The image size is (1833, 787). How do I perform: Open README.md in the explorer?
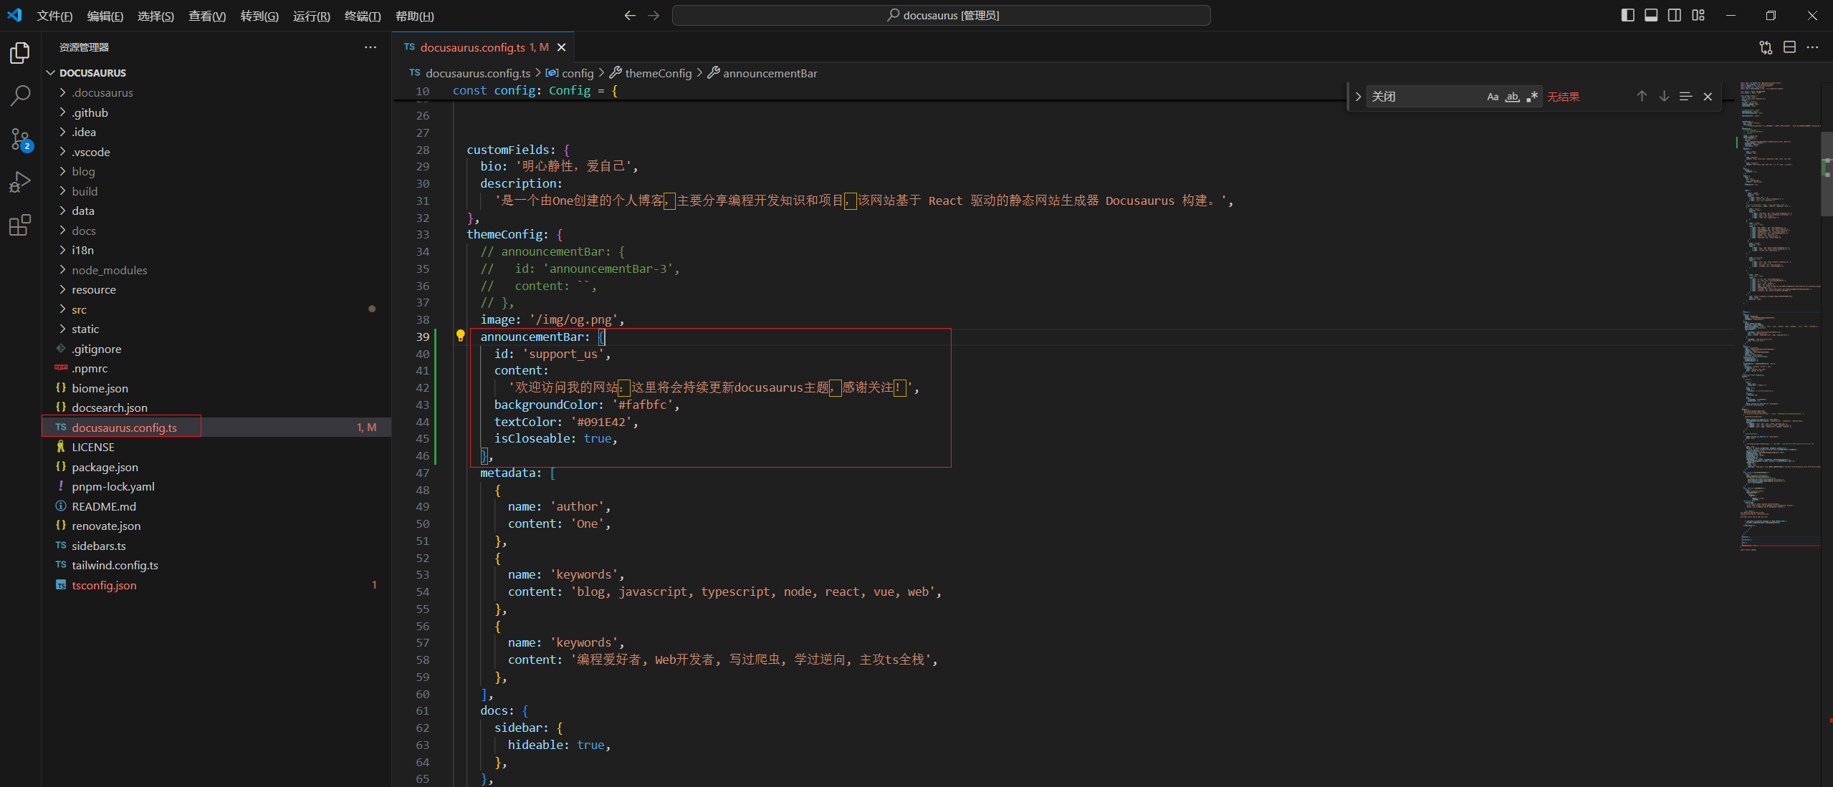[x=216, y=506]
